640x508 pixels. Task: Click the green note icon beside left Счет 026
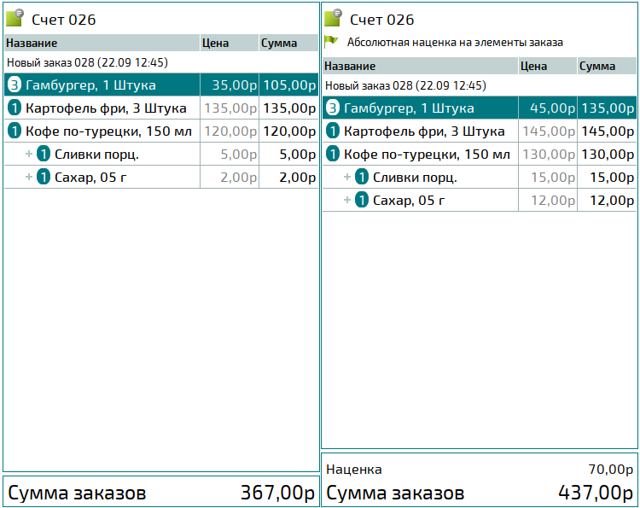(15, 18)
